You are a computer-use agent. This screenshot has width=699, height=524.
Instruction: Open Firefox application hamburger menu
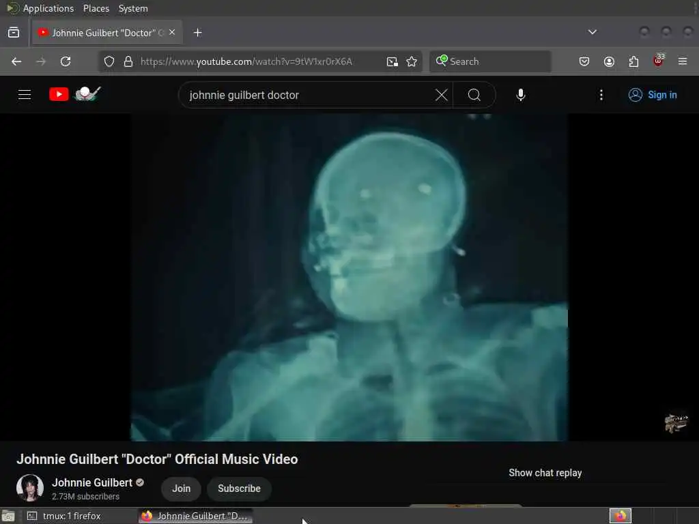683,61
